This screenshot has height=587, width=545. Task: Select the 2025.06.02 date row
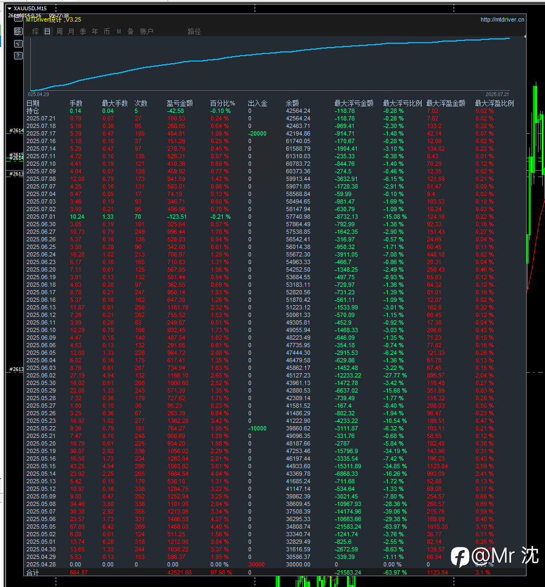pos(41,375)
